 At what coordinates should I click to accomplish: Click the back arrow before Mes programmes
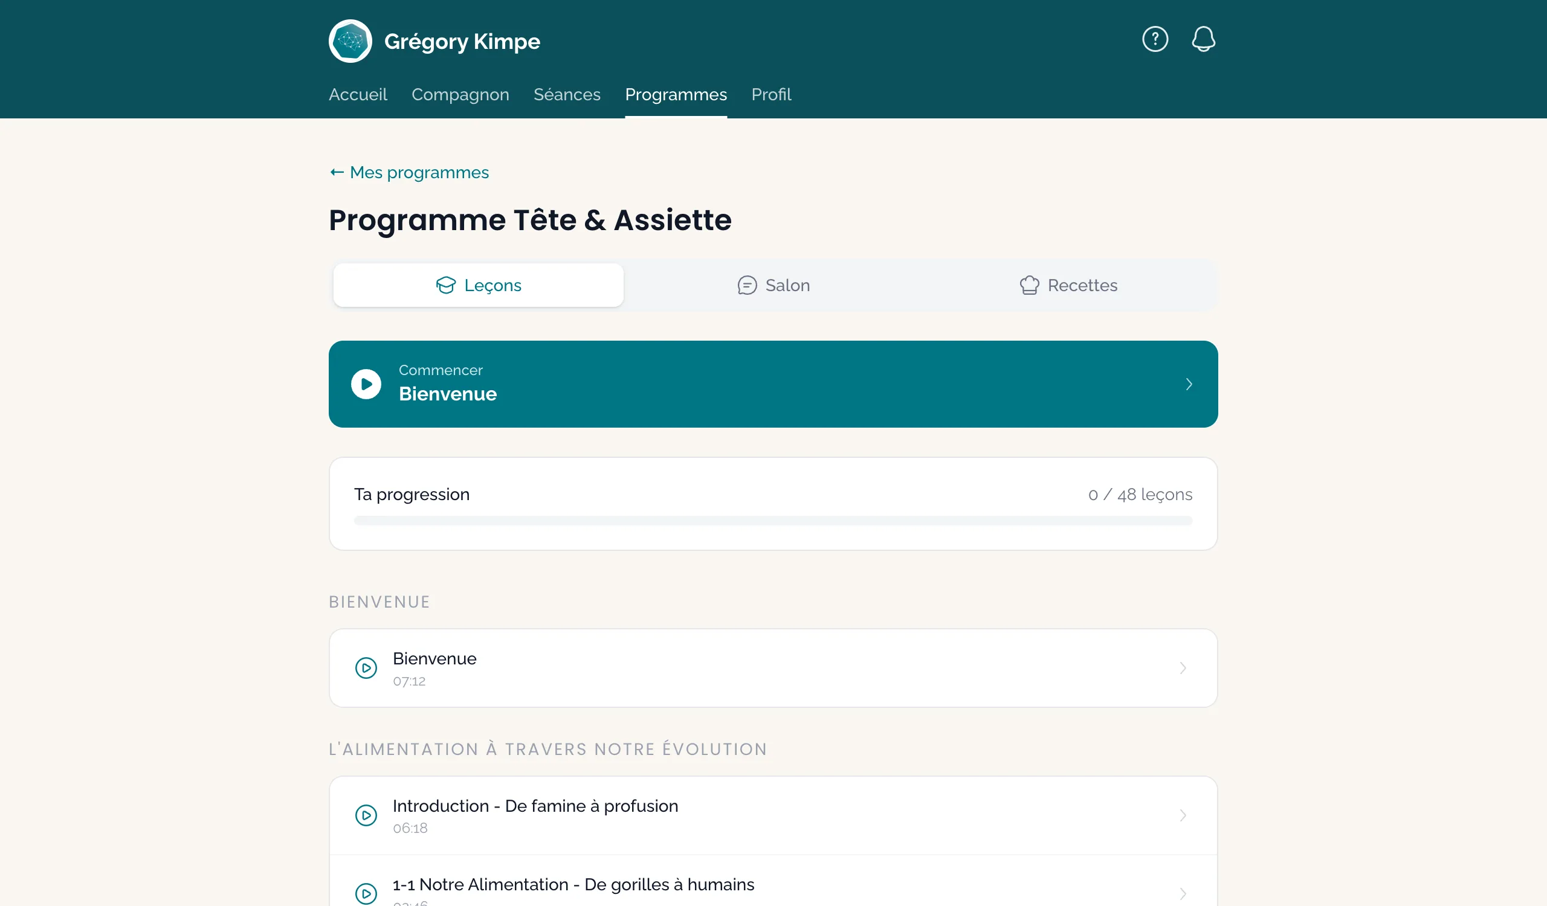pos(337,172)
